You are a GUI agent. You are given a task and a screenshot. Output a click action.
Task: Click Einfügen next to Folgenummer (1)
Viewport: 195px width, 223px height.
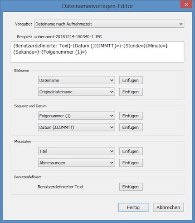click(x=131, y=116)
